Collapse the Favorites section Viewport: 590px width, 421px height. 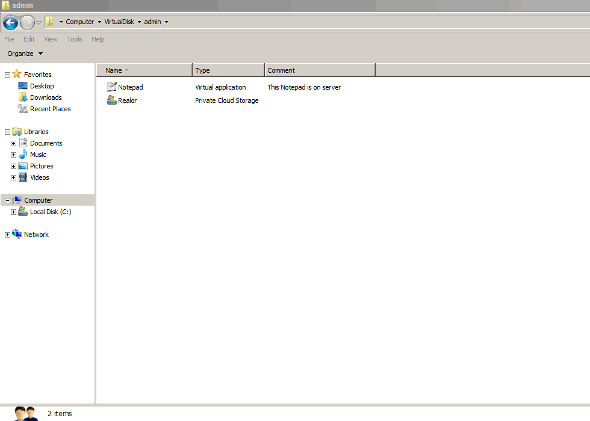(7, 75)
